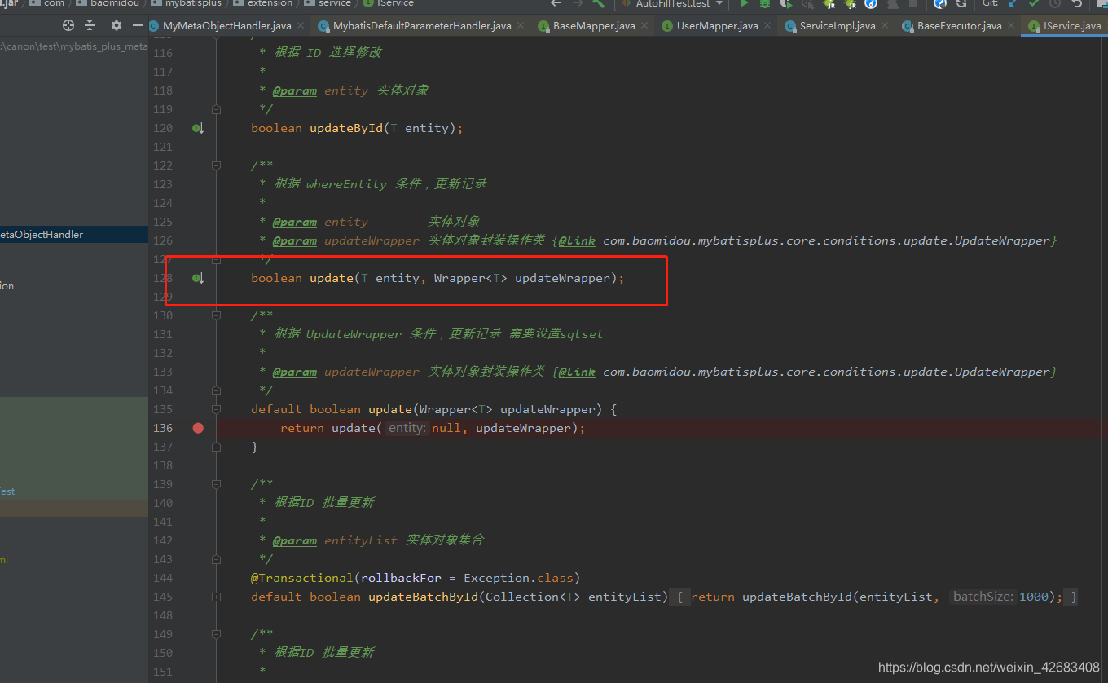Viewport: 1108px width, 683px height.
Task: Click the Update Project Git icon
Action: [1012, 5]
